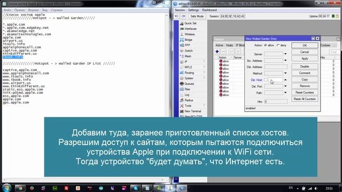Click the Reset Counters button

coord(305,92)
